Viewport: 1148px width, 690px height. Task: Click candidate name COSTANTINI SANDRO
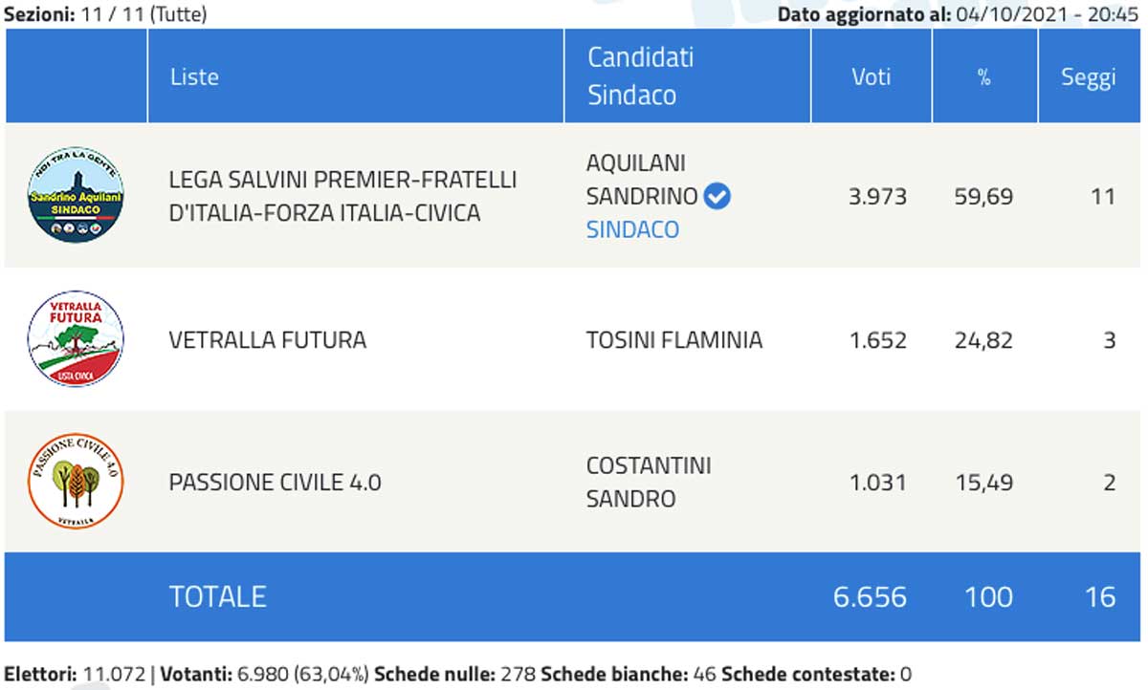648,482
